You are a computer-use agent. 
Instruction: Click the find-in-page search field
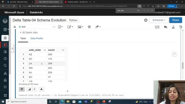126,11
